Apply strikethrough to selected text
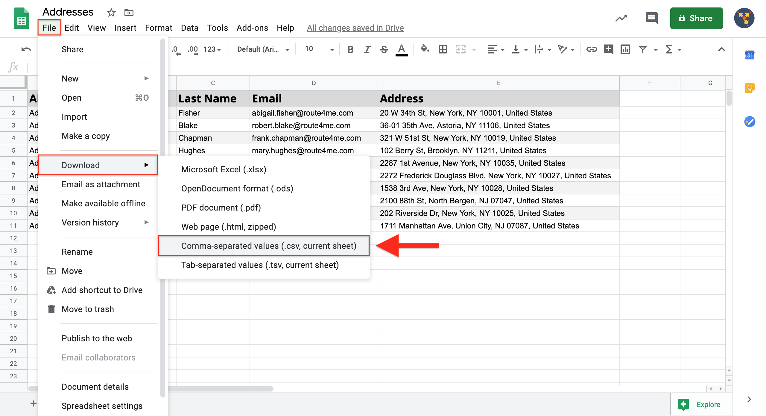Viewport: 766px width, 416px height. pos(384,49)
